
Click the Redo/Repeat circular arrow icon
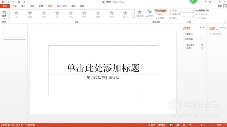pyautogui.click(x=19, y=2)
